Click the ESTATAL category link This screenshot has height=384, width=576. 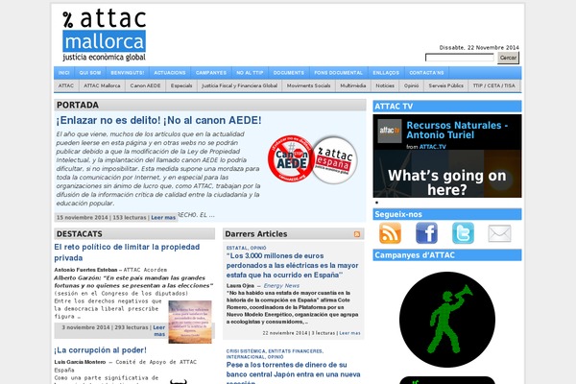[x=237, y=248]
